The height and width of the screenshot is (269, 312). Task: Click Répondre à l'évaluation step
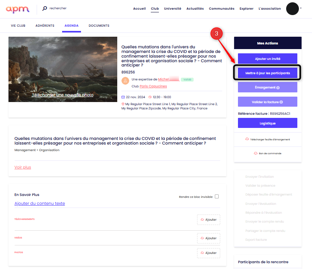[x=264, y=213]
